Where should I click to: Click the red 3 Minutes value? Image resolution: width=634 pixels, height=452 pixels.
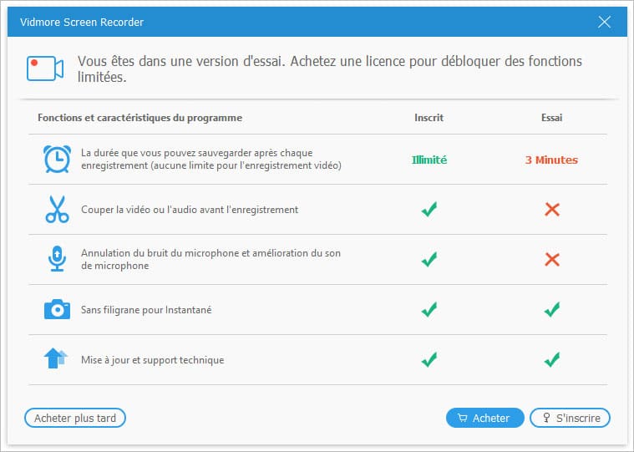(x=551, y=160)
